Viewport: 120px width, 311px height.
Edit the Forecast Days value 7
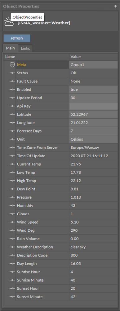point(93,131)
